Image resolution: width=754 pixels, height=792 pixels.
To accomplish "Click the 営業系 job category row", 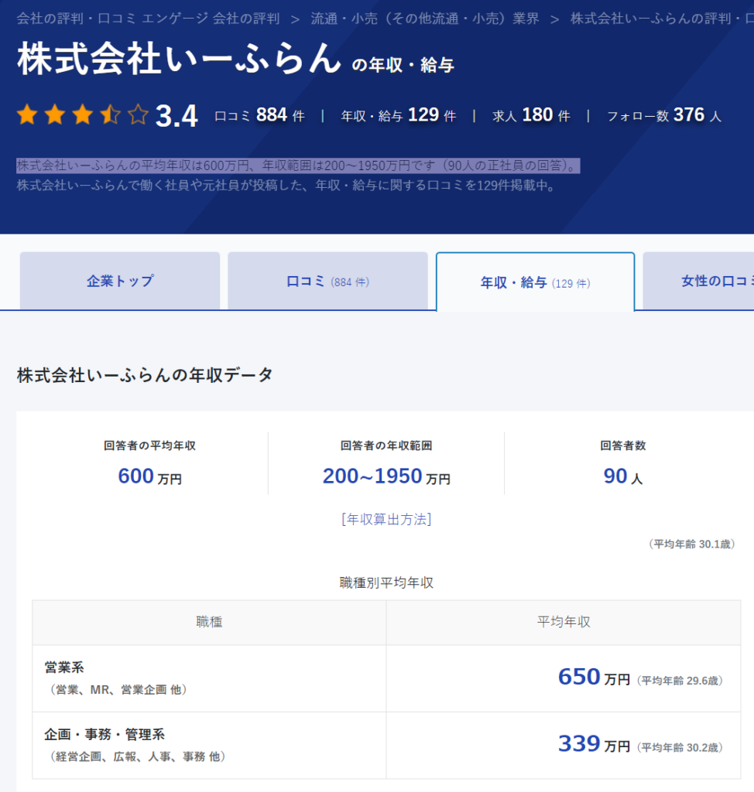I will (386, 678).
